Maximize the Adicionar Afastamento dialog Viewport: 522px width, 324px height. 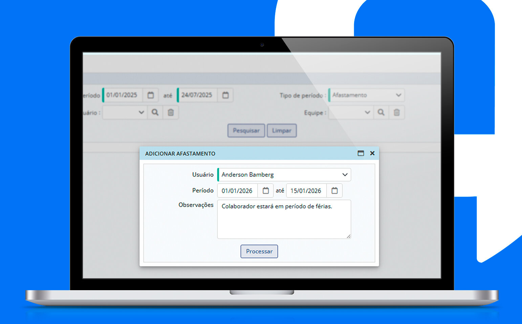[x=361, y=153]
